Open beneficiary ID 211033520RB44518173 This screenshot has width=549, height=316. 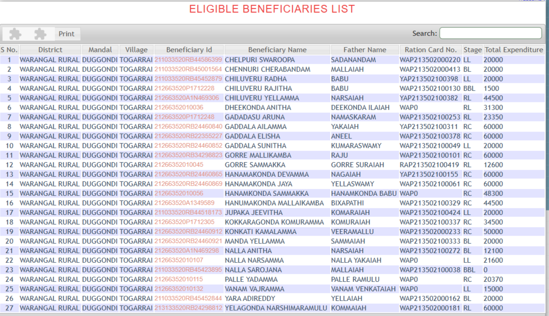pyautogui.click(x=188, y=212)
